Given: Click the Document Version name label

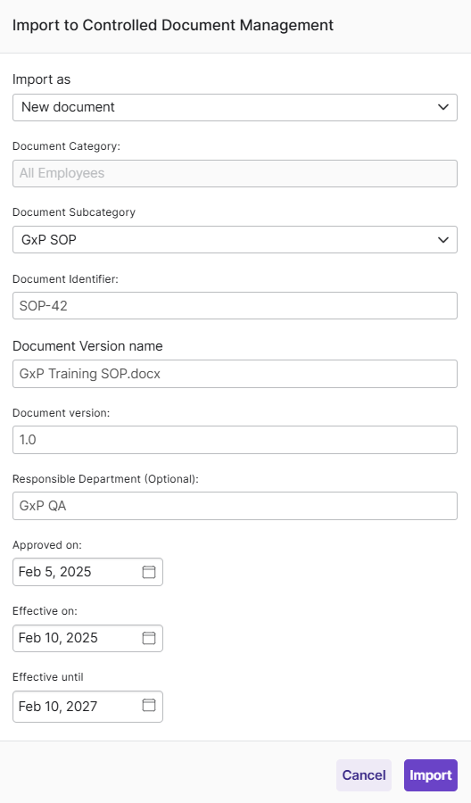Looking at the screenshot, I should point(87,346).
